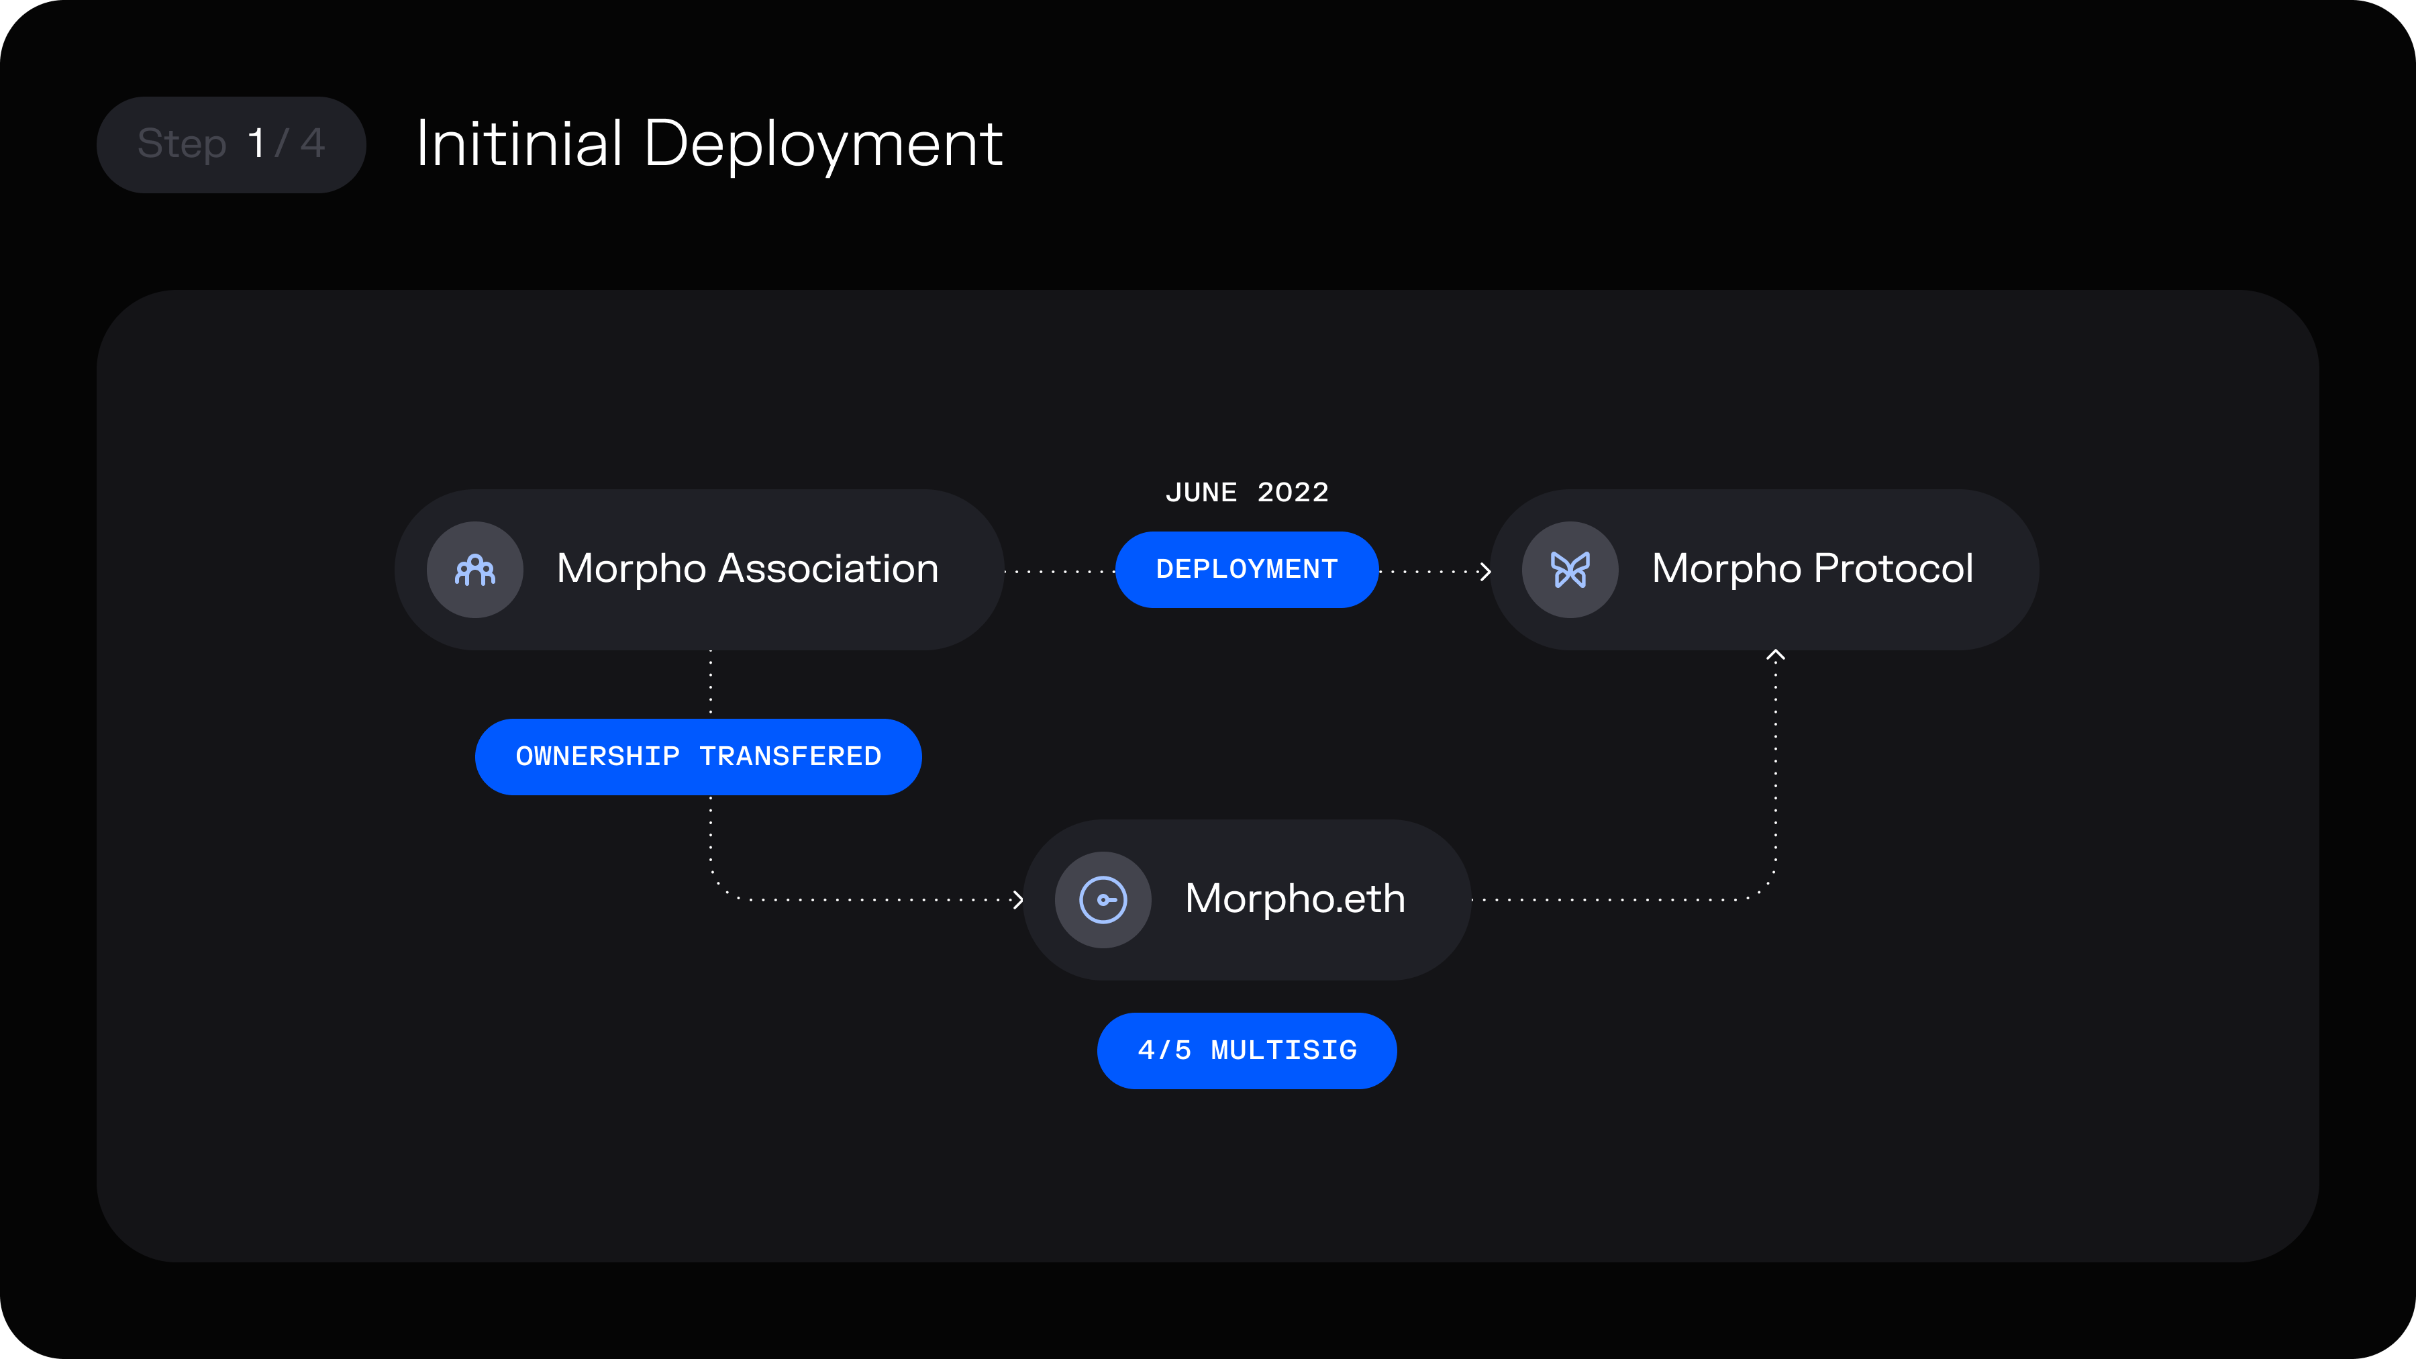Select the Morpho.eth node label

point(1295,899)
